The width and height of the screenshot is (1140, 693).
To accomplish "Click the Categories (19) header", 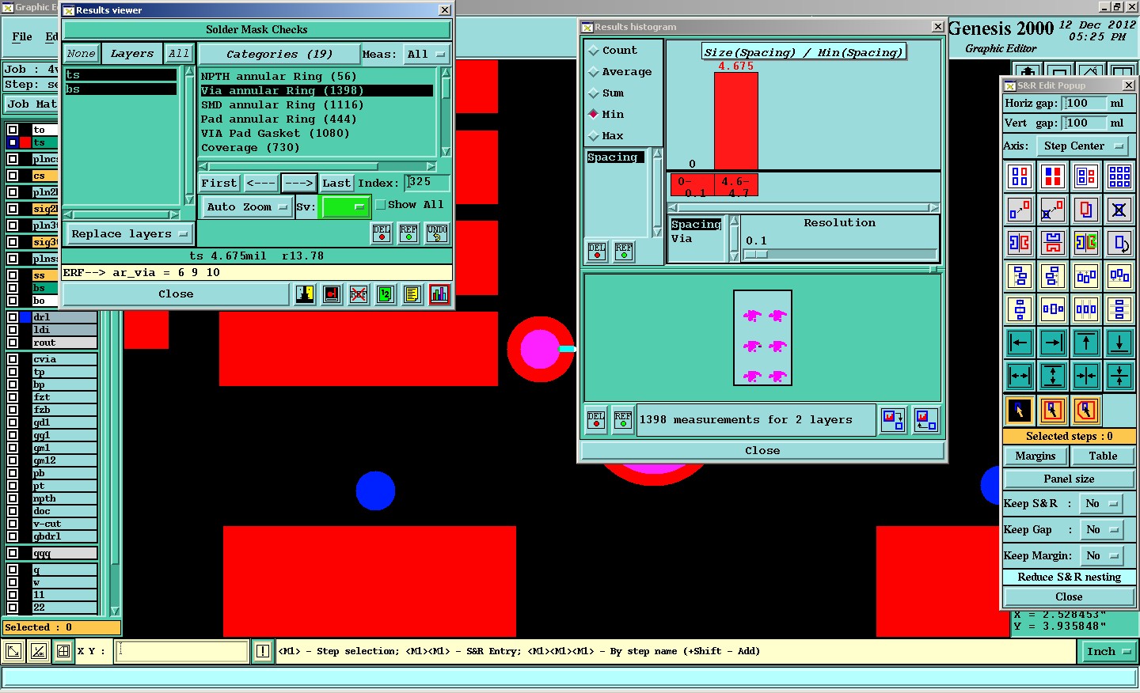I will point(279,54).
